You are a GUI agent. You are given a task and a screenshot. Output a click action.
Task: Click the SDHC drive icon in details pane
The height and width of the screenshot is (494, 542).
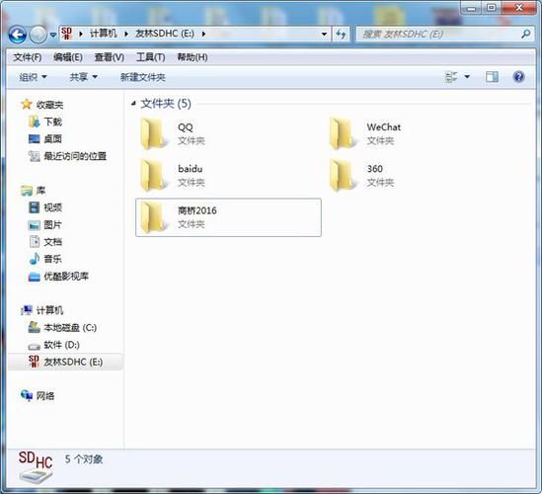(36, 466)
